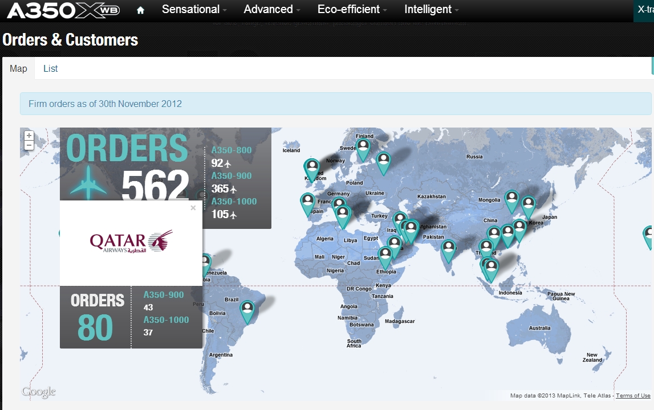
Task: Click Qatar's 80 orders number
Action: point(95,327)
